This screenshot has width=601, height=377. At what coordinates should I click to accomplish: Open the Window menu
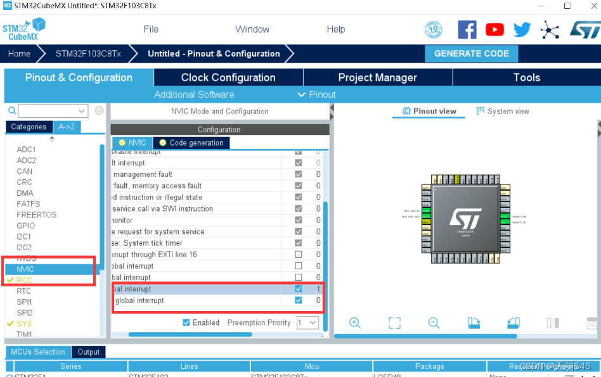point(252,30)
